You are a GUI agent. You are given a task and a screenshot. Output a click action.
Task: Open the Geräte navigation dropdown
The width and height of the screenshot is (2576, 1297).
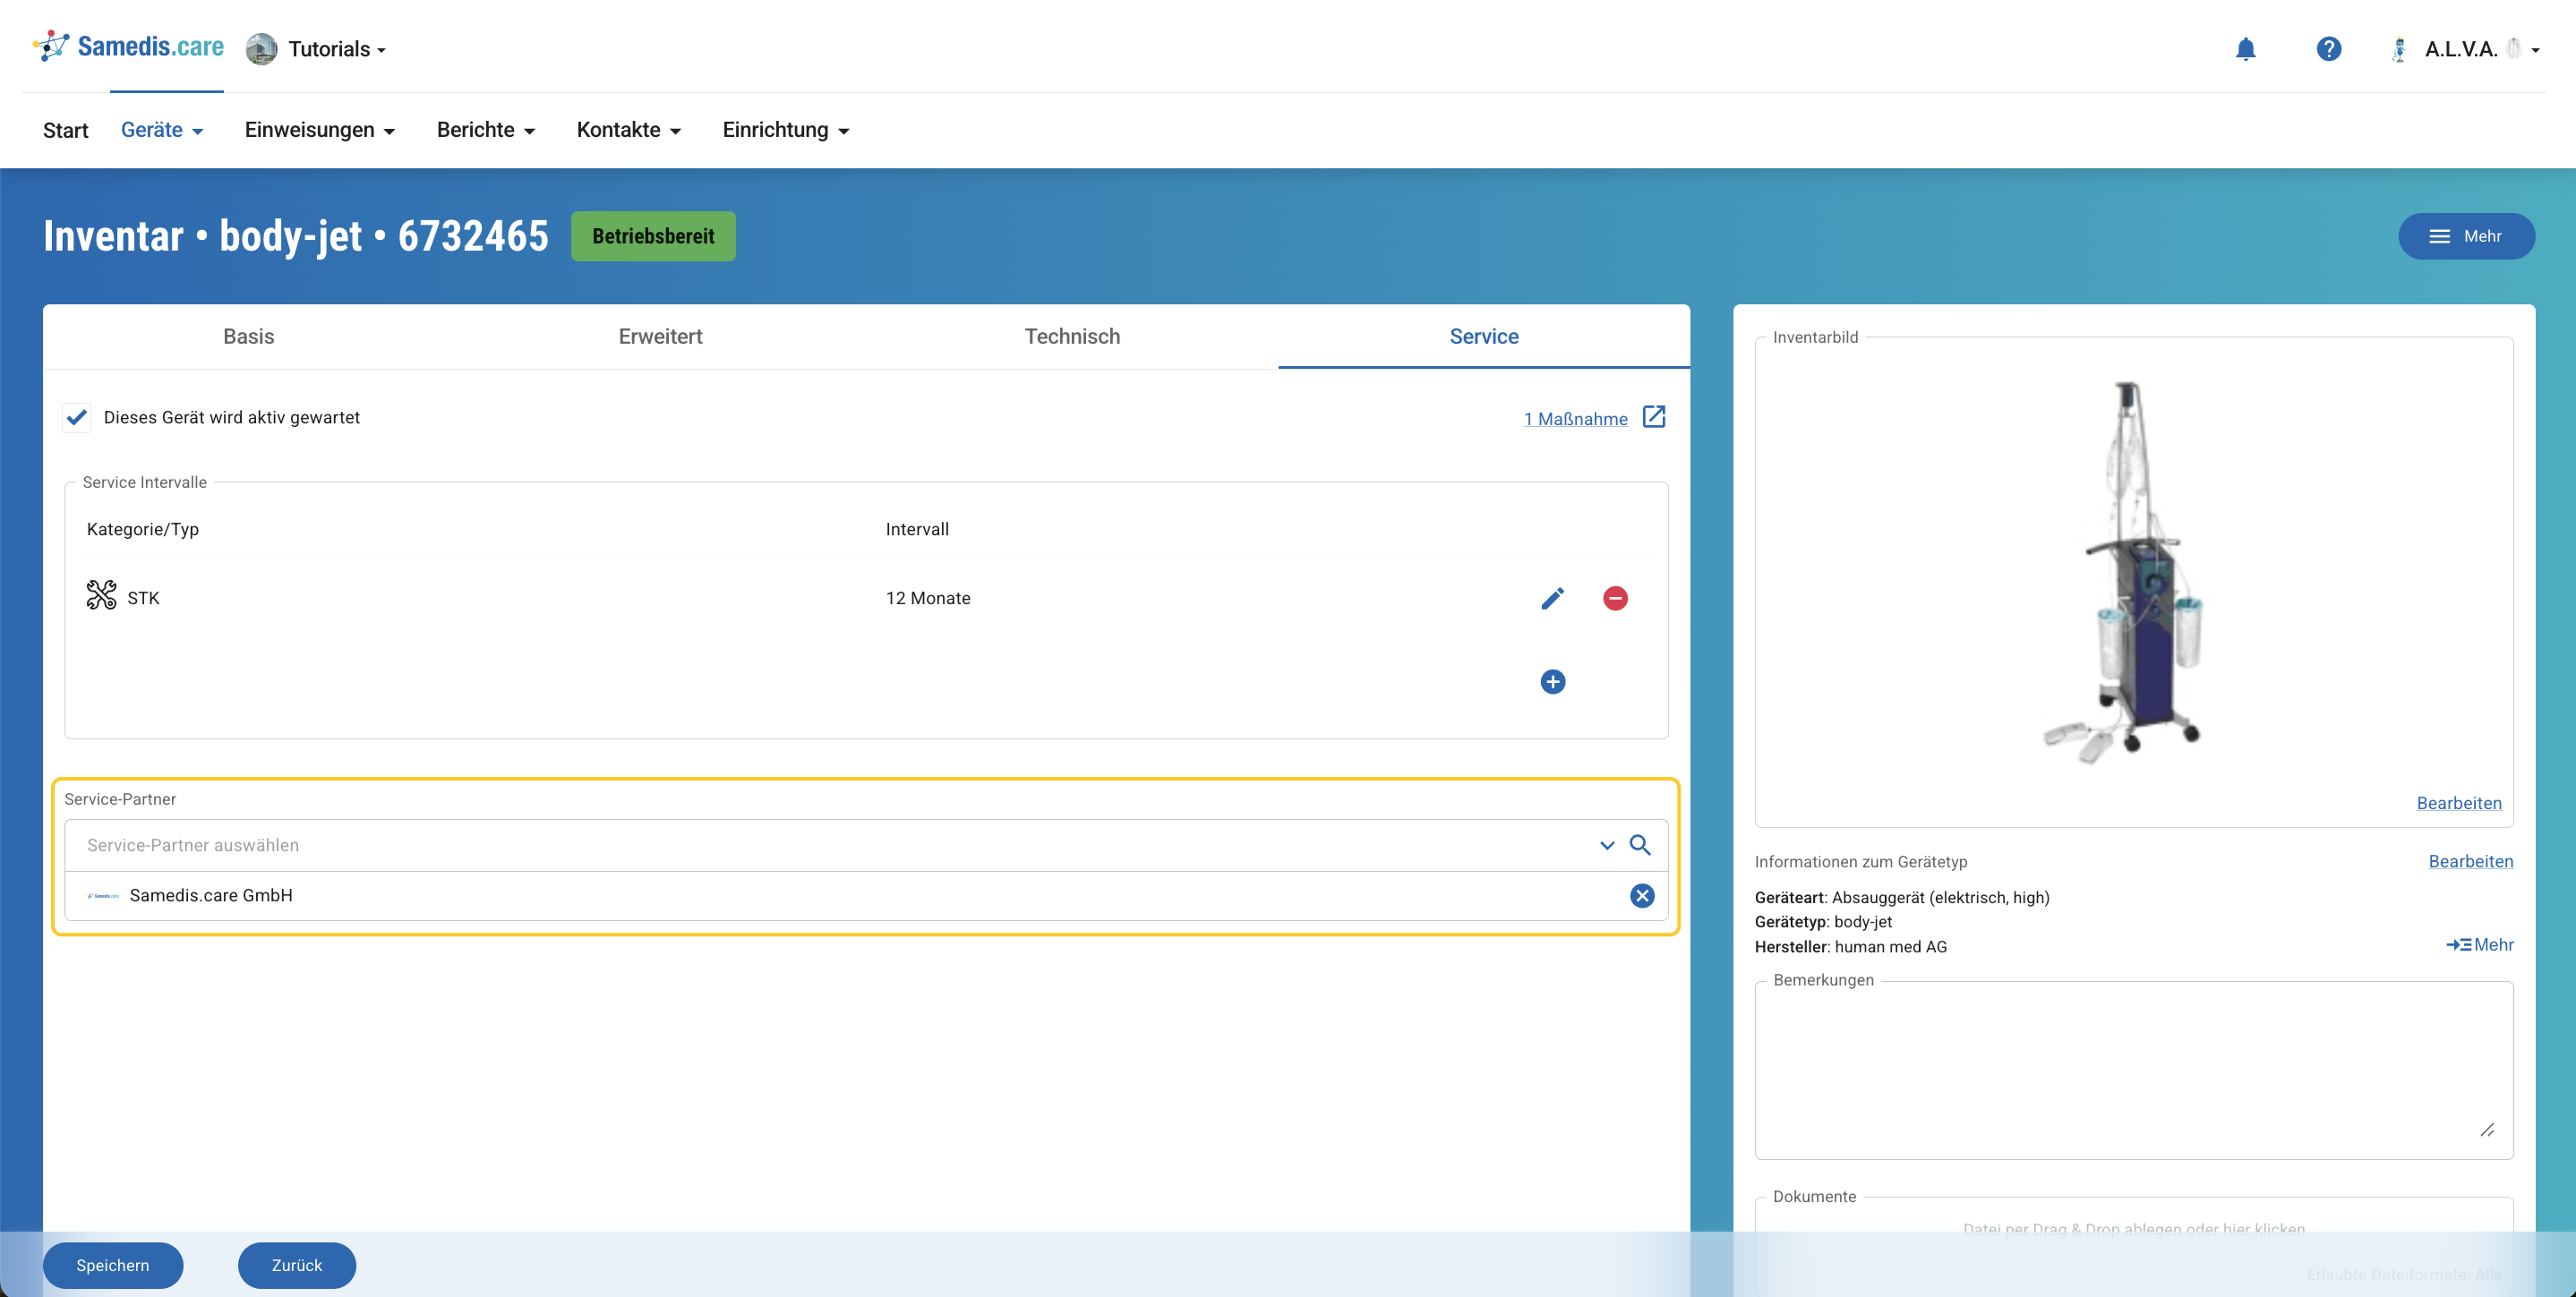(x=162, y=130)
